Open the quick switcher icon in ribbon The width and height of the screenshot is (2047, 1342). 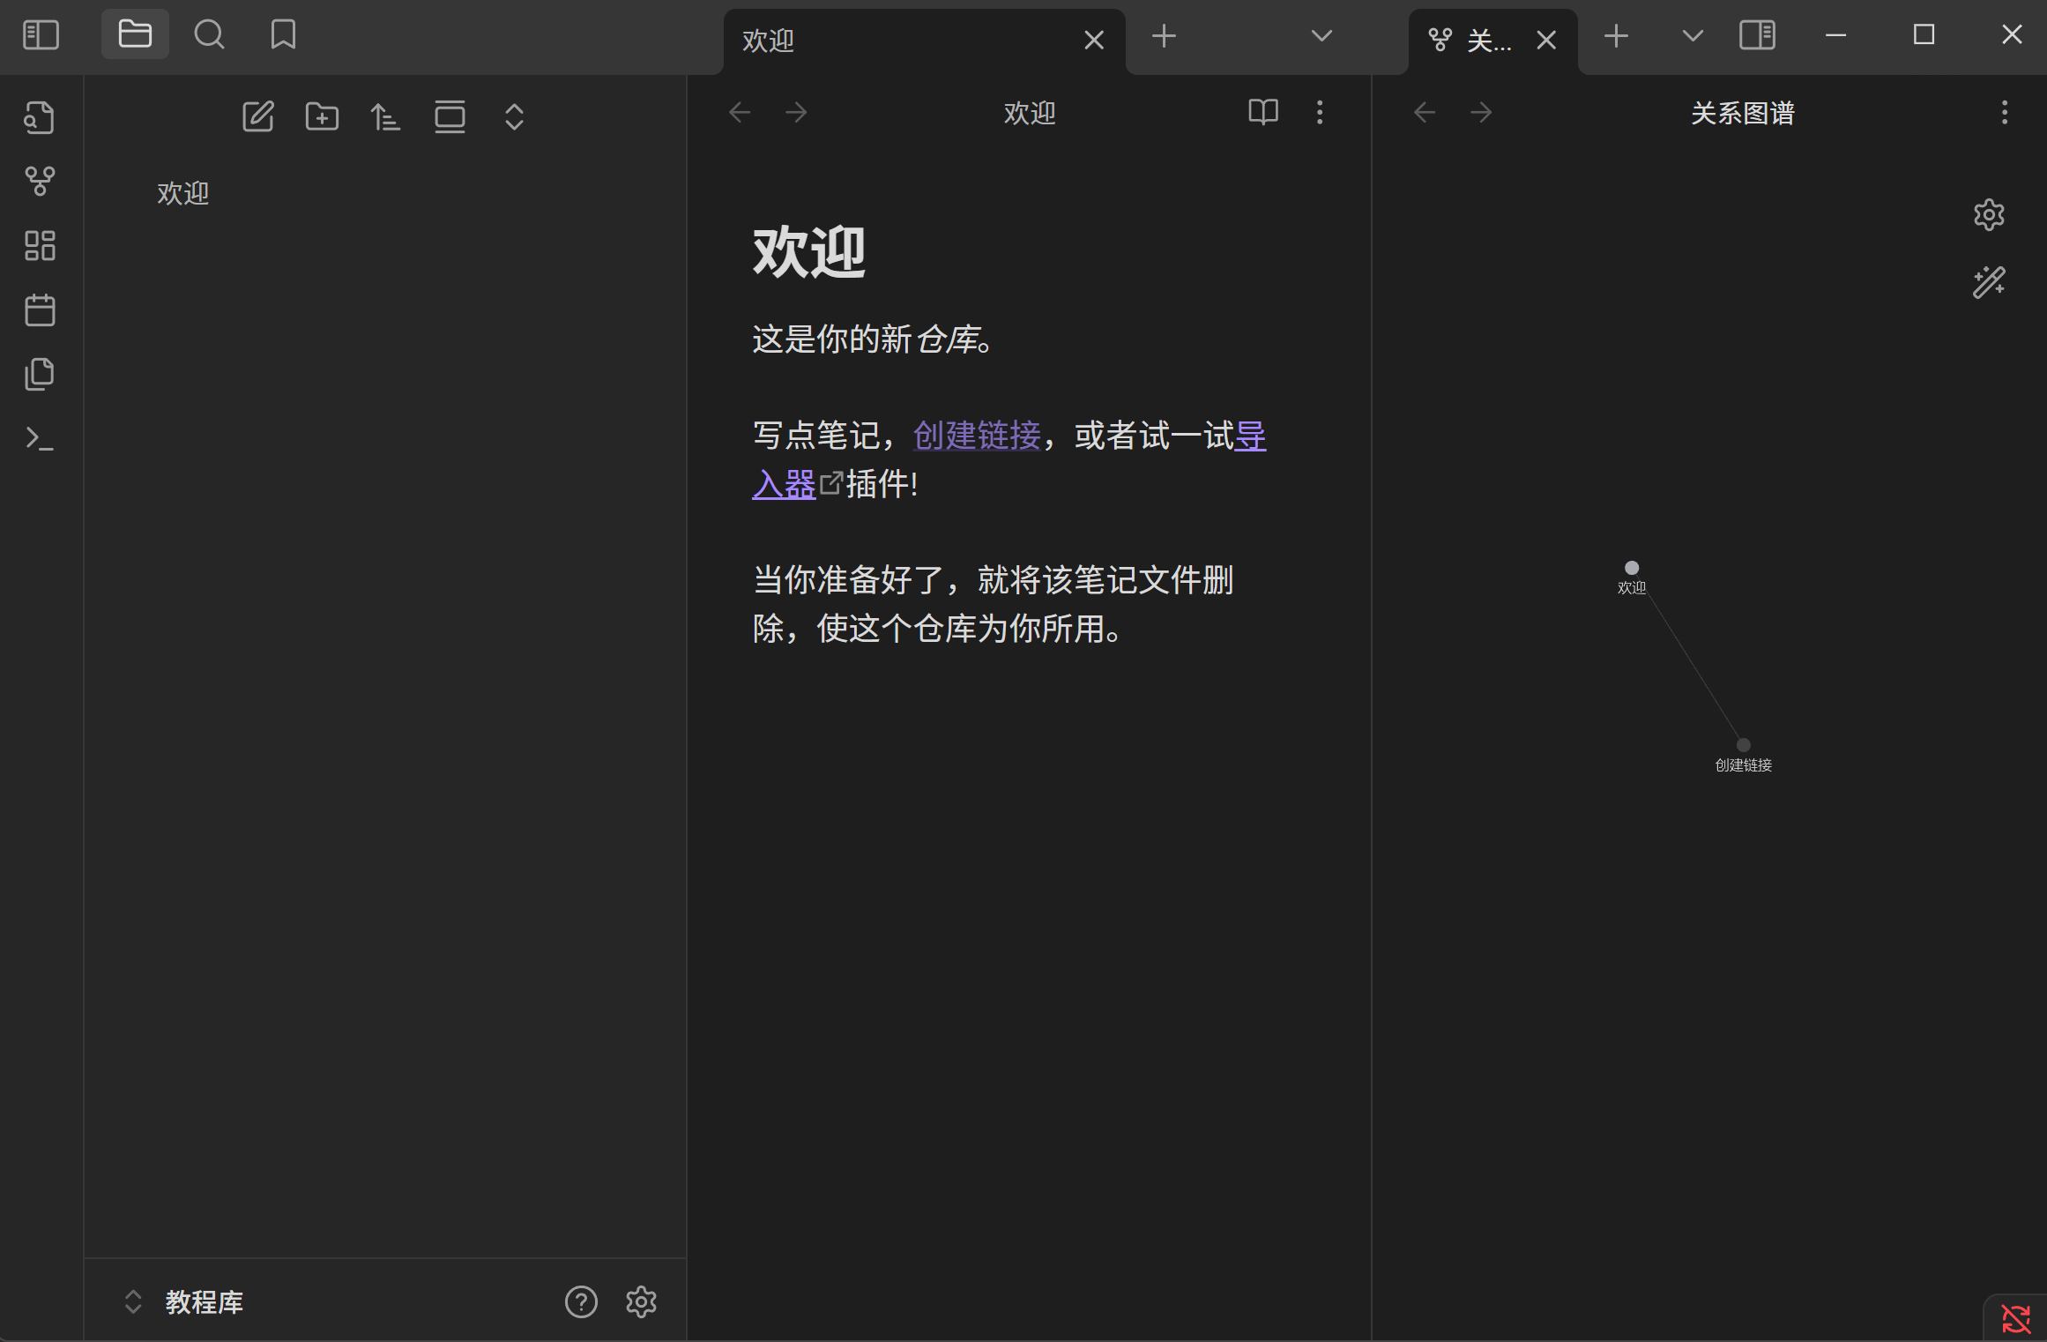[40, 117]
